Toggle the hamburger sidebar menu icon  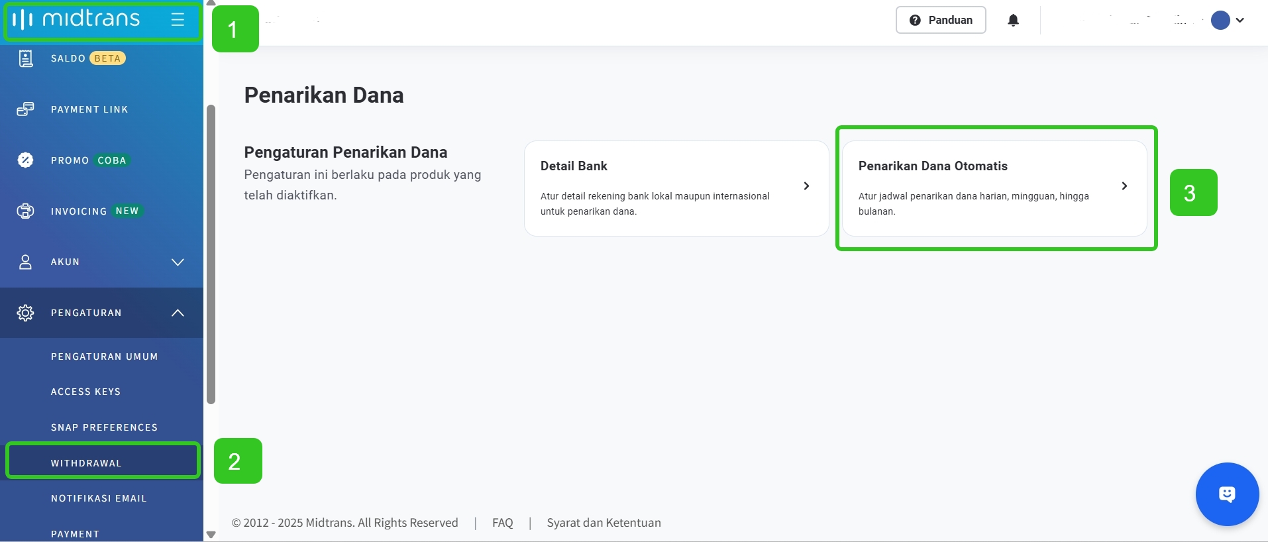click(178, 20)
